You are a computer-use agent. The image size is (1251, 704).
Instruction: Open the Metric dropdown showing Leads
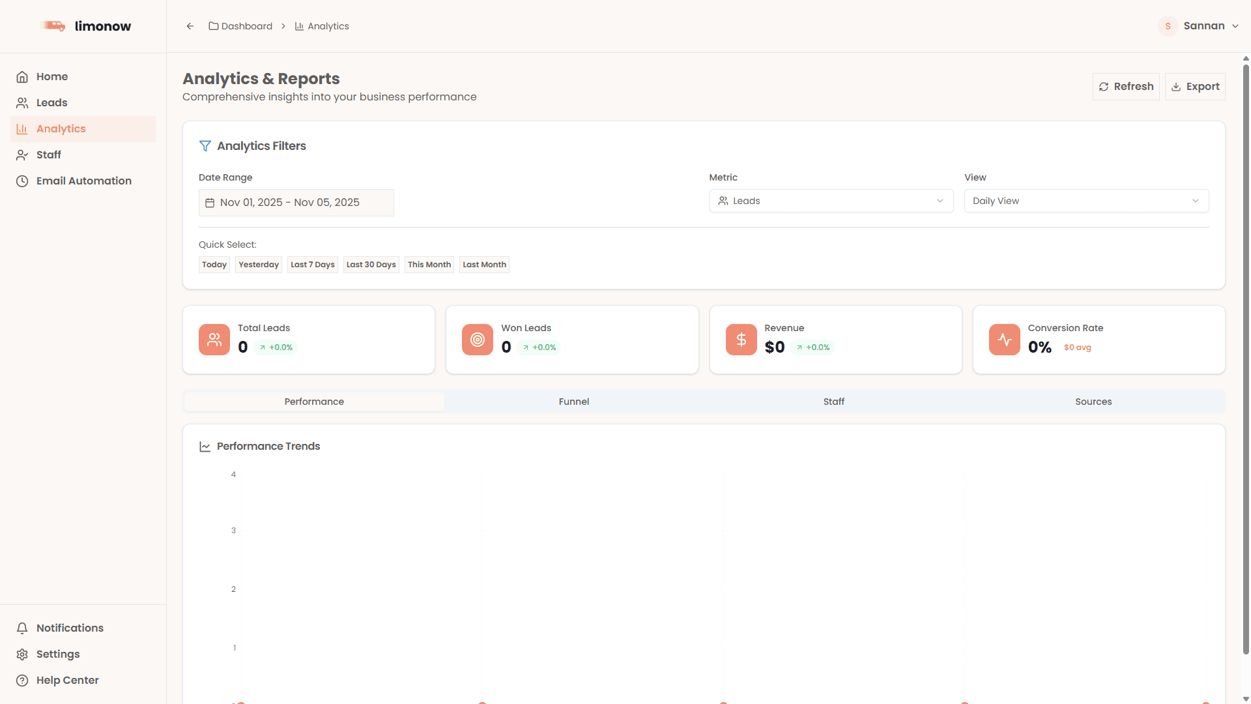(x=831, y=201)
